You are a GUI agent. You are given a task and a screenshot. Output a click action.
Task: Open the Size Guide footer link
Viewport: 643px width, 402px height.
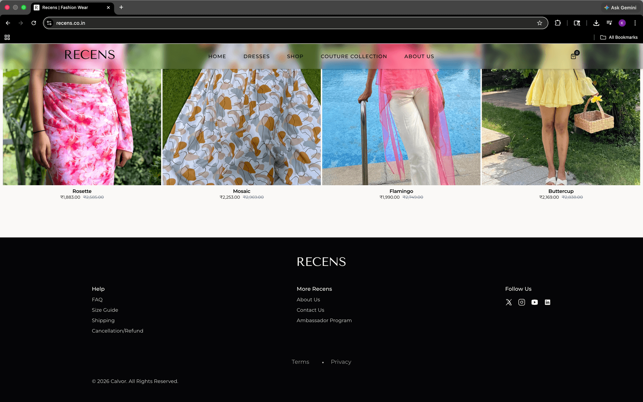(105, 310)
